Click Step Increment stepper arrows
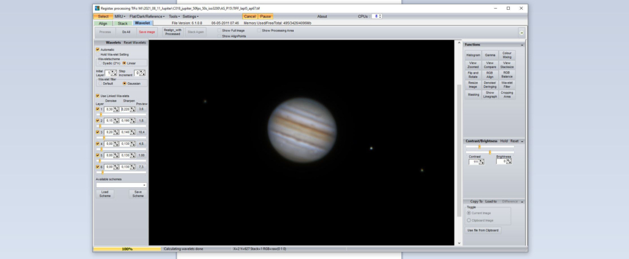 (143, 73)
